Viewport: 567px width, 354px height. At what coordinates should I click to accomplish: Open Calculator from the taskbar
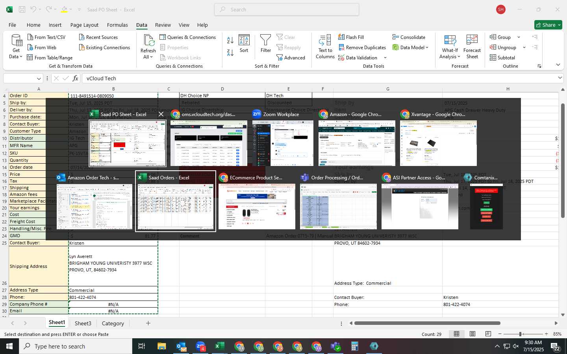pos(355,346)
